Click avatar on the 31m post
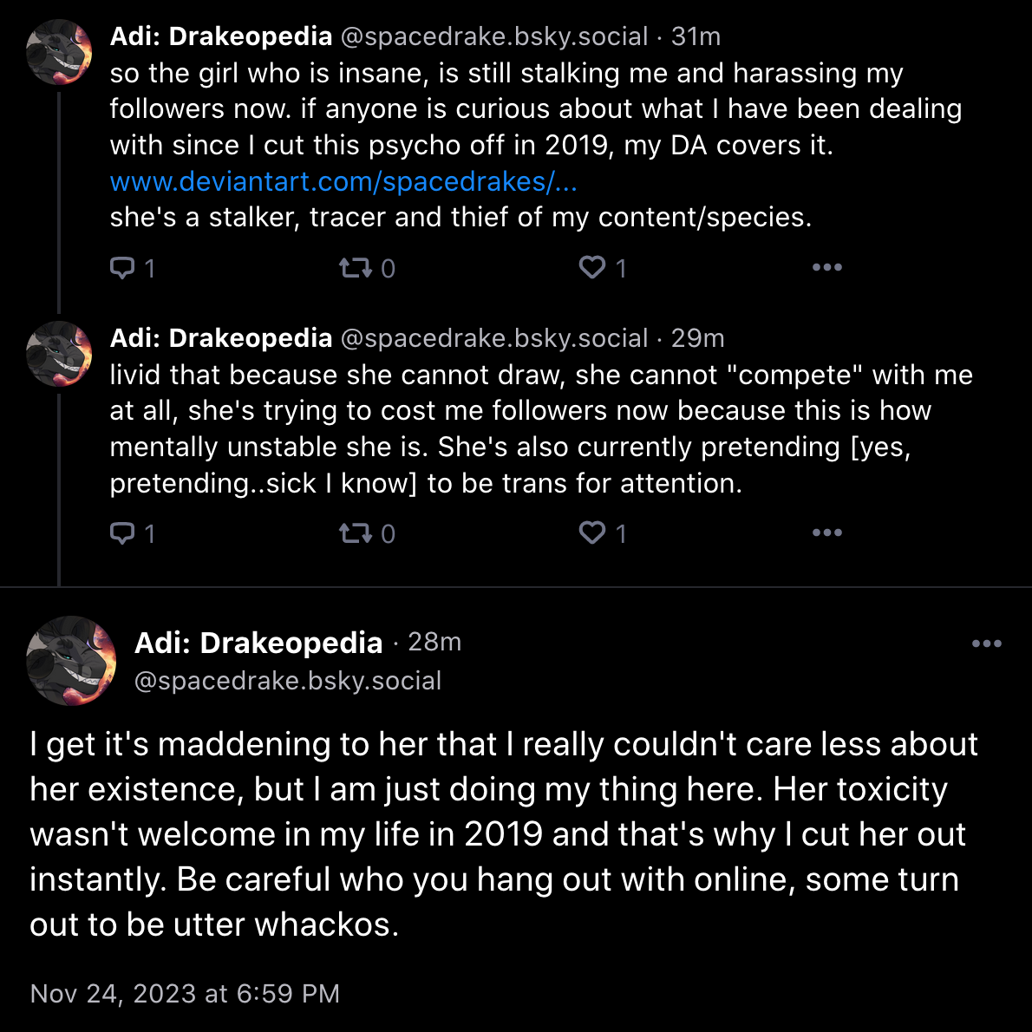This screenshot has width=1032, height=1032. point(59,52)
